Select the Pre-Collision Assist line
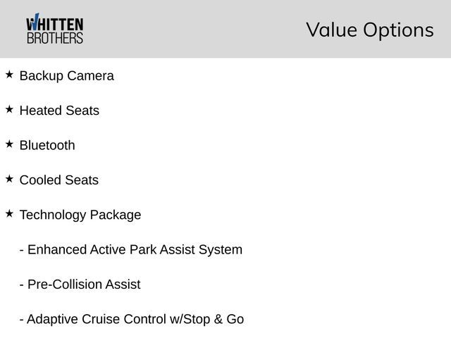 [x=80, y=284]
